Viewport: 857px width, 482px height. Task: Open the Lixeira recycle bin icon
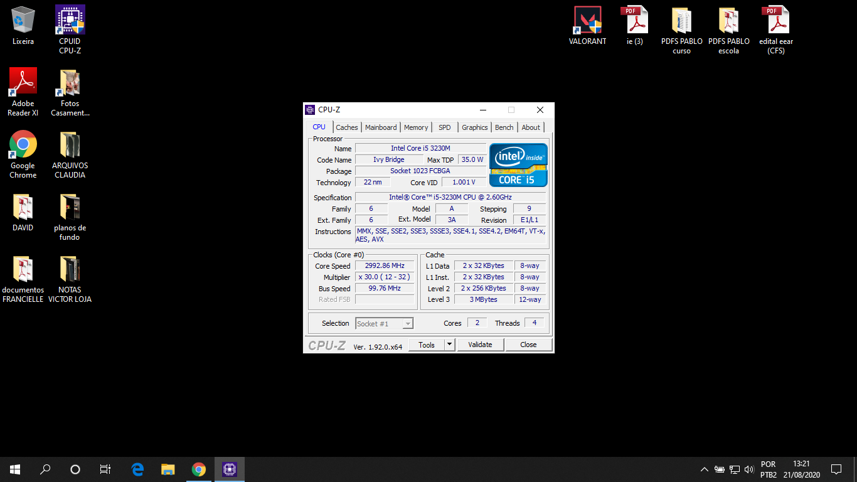point(23,26)
